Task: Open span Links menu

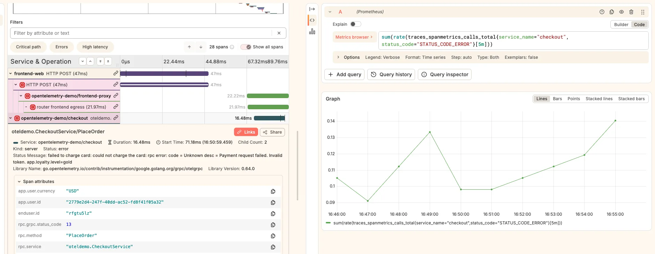Action: coord(246,132)
